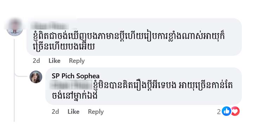Click the red heart reaction icon

tap(236, 111)
